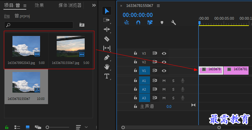Toggle lock on A1 track
Viewport: 252px width, 130px height.
point(136,81)
